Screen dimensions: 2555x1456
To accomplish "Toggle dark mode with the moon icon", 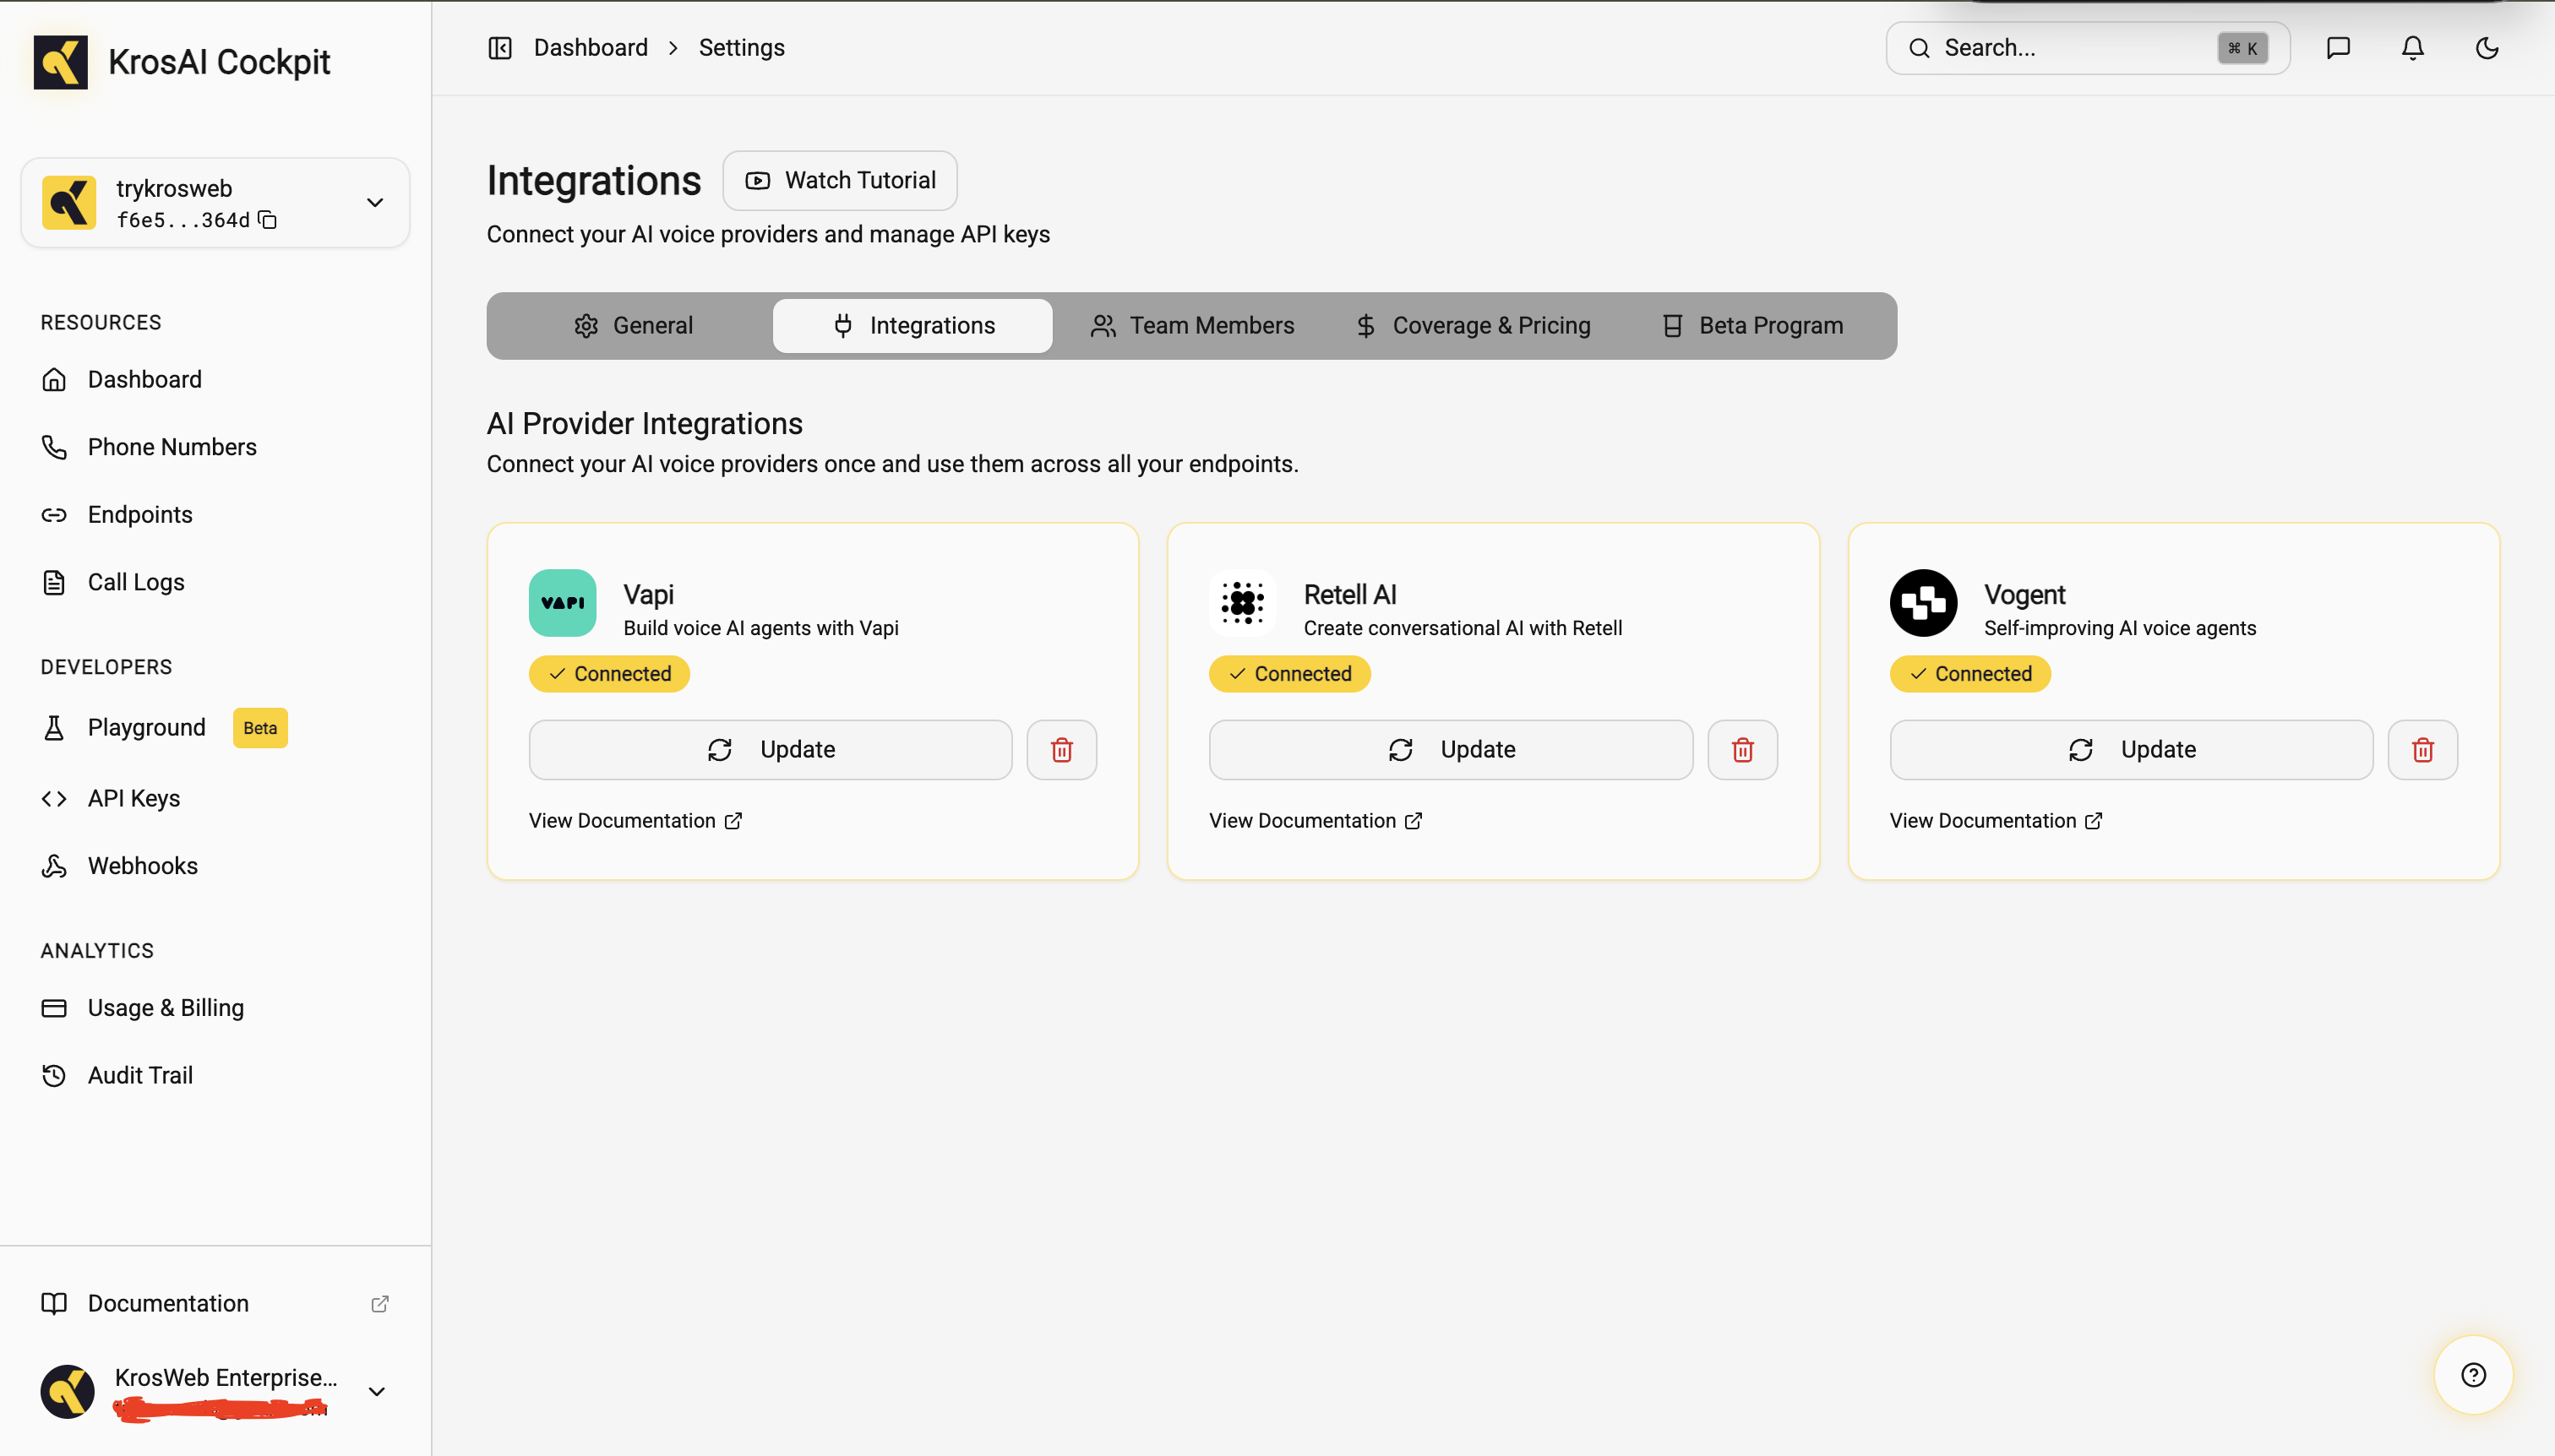I will click(x=2486, y=47).
